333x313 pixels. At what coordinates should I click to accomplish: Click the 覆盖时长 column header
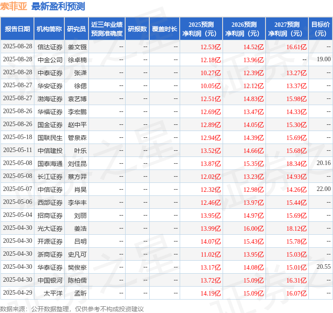pos(164,29)
